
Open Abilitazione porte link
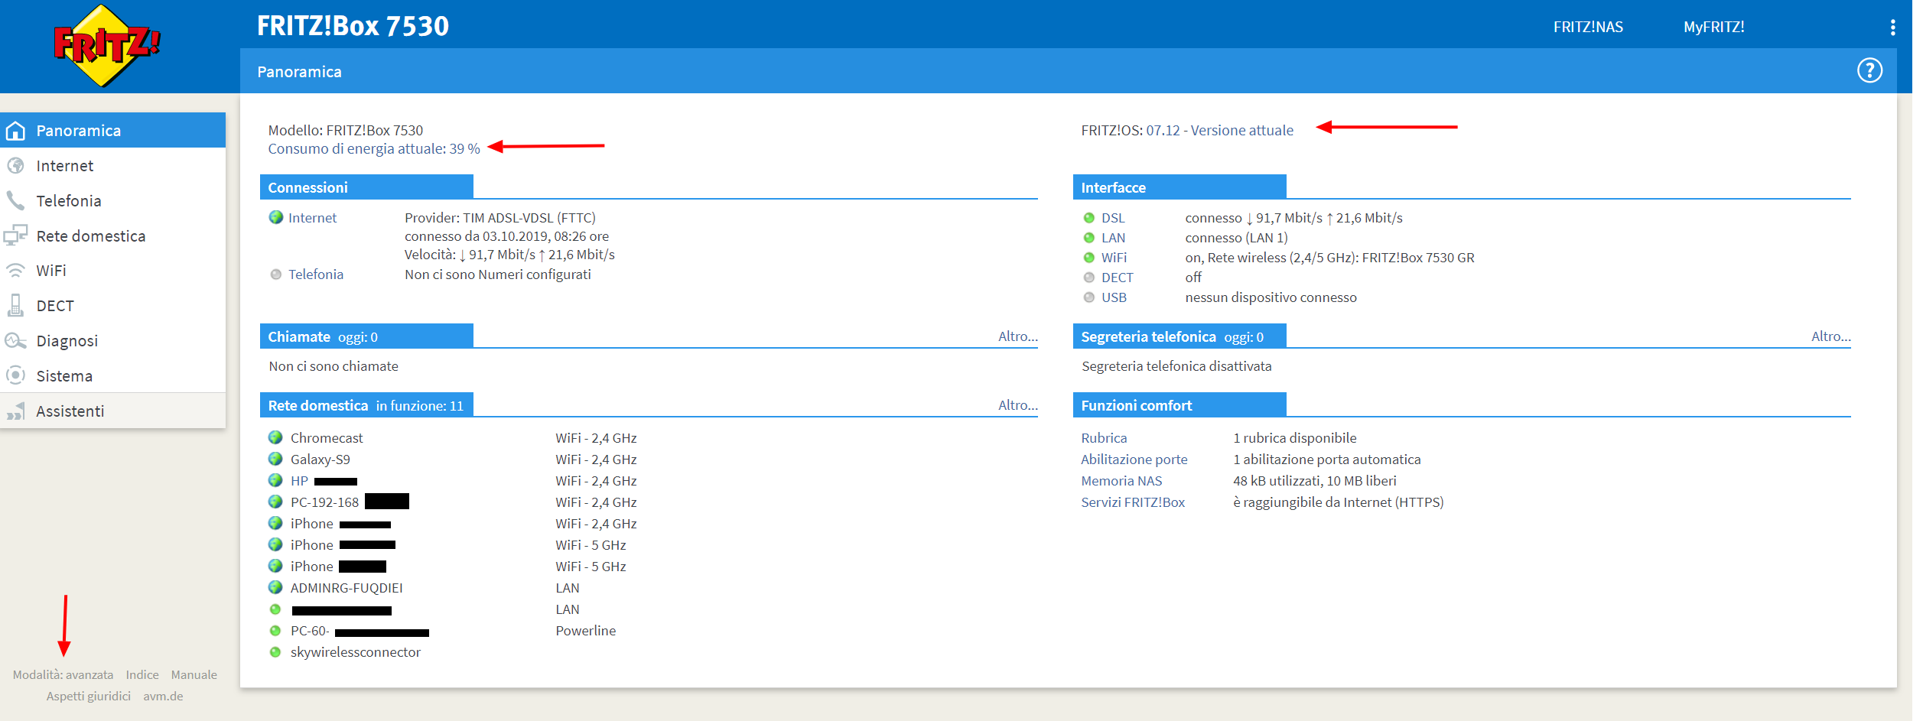point(1134,460)
